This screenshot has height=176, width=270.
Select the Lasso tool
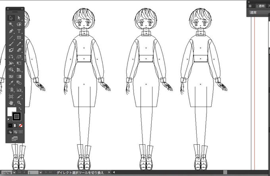pos(19,24)
